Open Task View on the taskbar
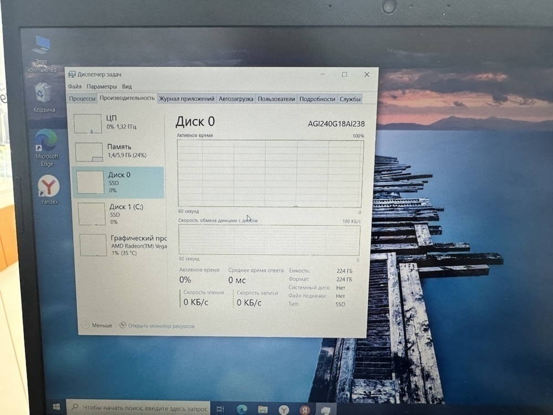The height and width of the screenshot is (415, 553). 220,409
